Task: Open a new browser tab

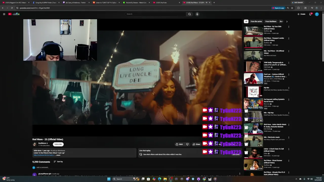Action: [214, 3]
